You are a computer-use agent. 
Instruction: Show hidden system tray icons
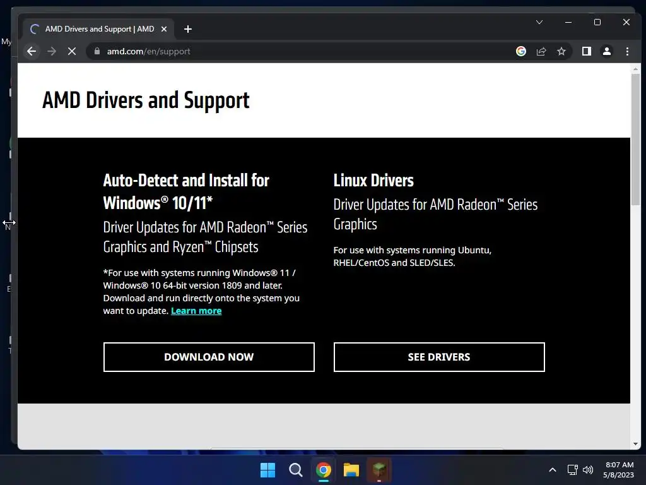[553, 470]
